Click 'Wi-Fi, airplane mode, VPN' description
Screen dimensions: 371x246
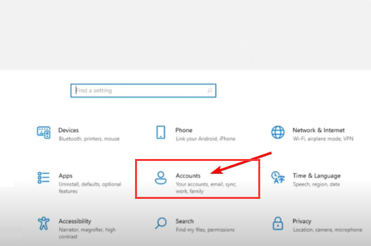click(323, 139)
